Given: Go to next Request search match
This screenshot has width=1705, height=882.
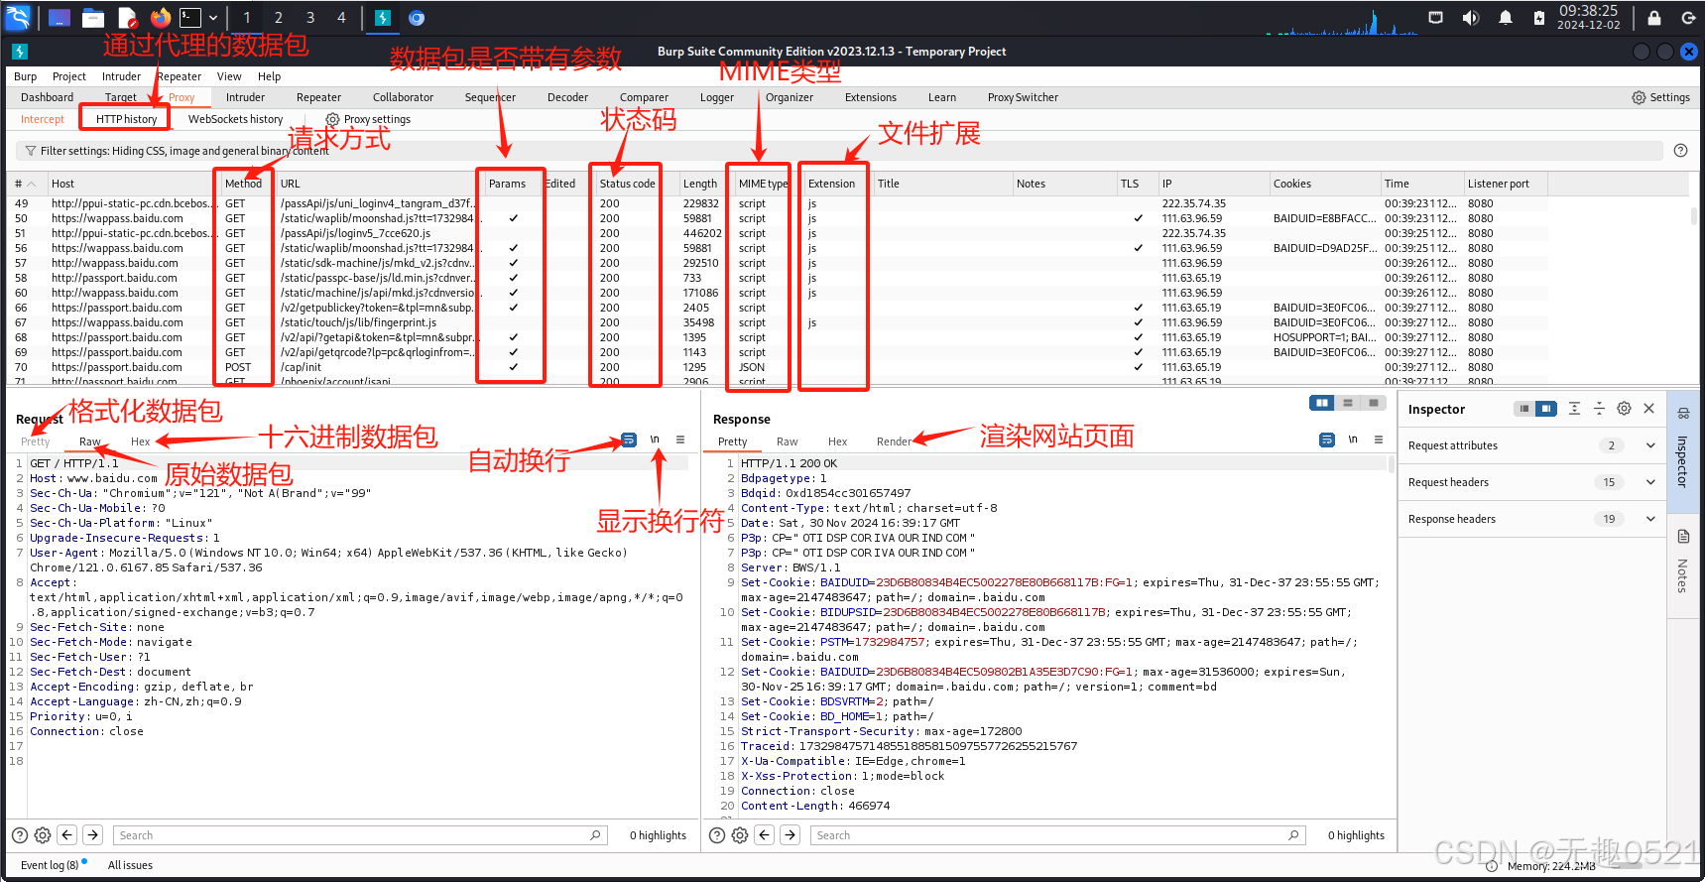Looking at the screenshot, I should click(x=92, y=835).
